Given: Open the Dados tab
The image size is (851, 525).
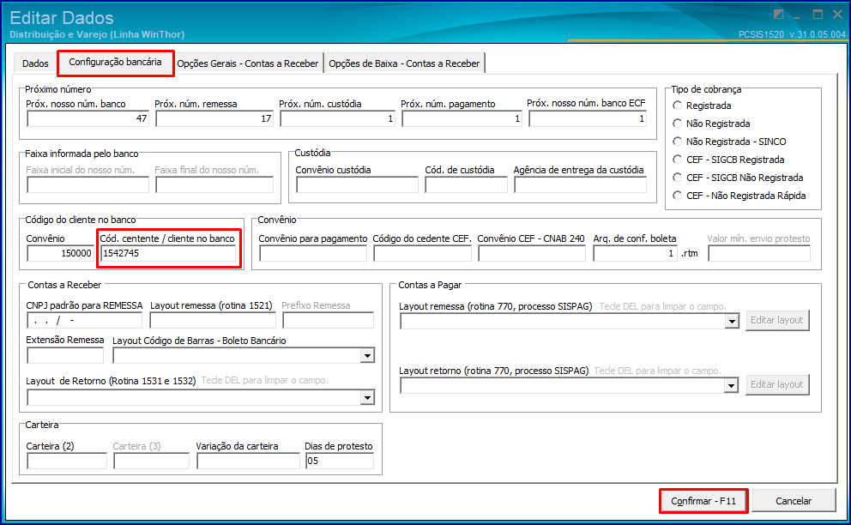Looking at the screenshot, I should pyautogui.click(x=35, y=63).
